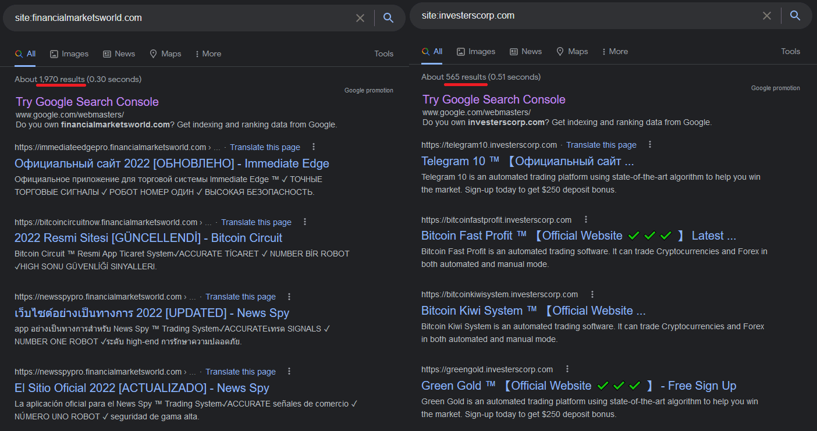Open the Immediate Edge Russian result title
The width and height of the screenshot is (817, 431).
(x=172, y=163)
